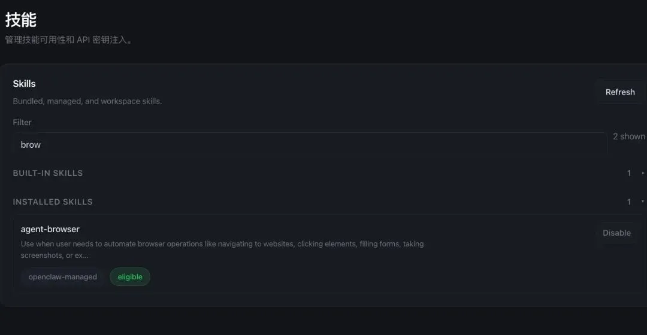Viewport: 647px width, 335px height.
Task: Click the description starting "Use when user"
Action: coord(222,244)
